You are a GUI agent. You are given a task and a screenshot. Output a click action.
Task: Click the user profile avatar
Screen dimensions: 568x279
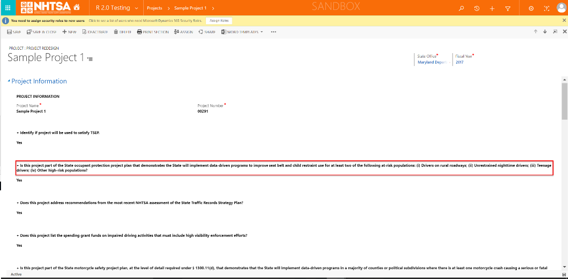[561, 8]
